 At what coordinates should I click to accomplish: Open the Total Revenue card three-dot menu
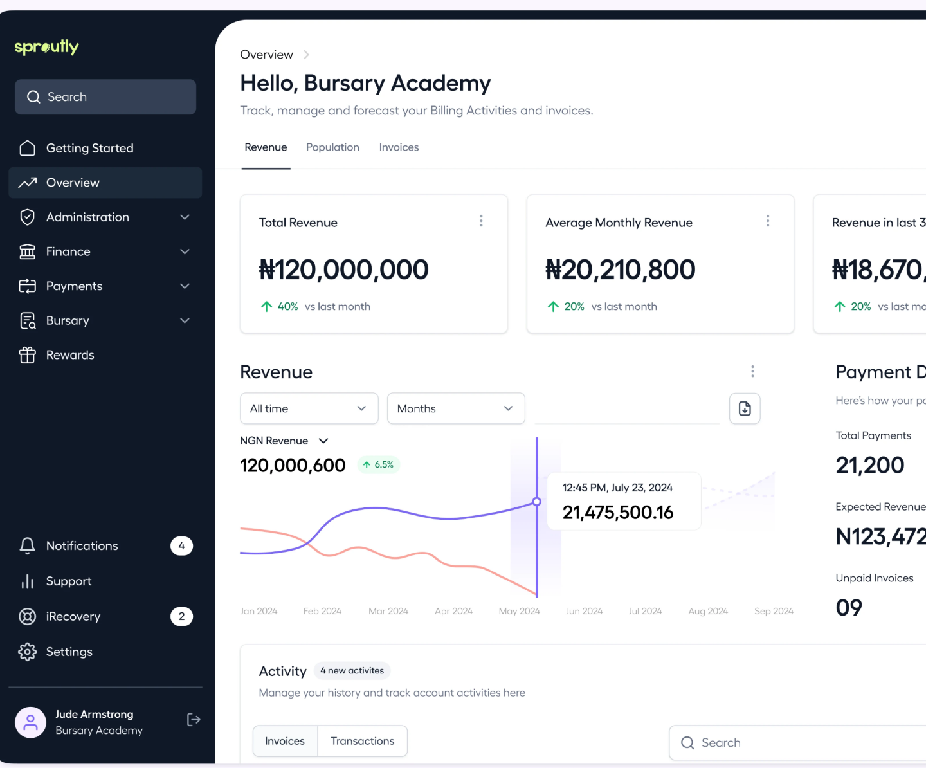(481, 221)
